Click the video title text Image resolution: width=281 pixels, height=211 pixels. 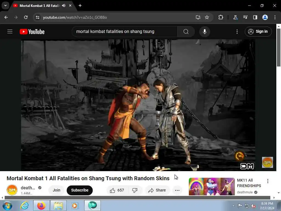pos(88,178)
